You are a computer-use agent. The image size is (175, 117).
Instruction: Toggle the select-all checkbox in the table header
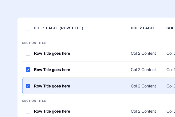pyautogui.click(x=28, y=28)
